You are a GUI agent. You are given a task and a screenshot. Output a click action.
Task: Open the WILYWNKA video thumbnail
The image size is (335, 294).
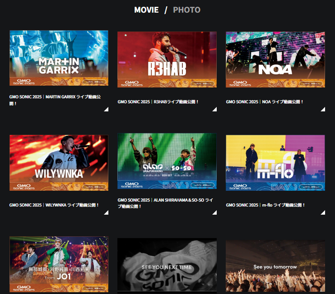point(59,163)
